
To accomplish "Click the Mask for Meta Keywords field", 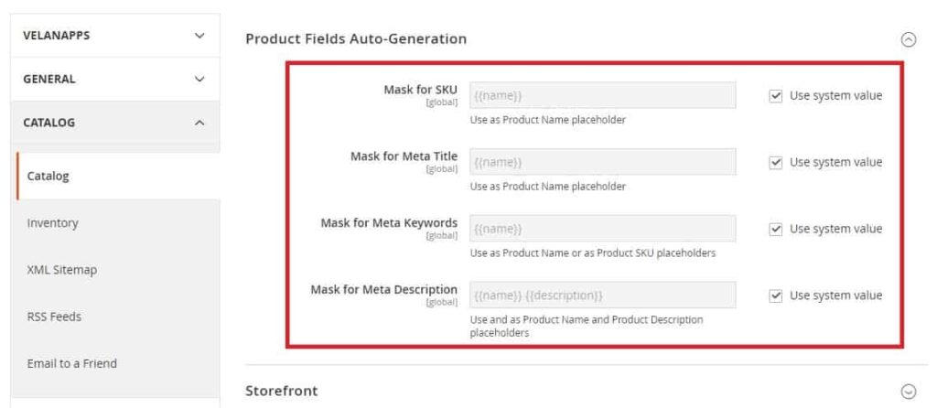I will [x=602, y=228].
